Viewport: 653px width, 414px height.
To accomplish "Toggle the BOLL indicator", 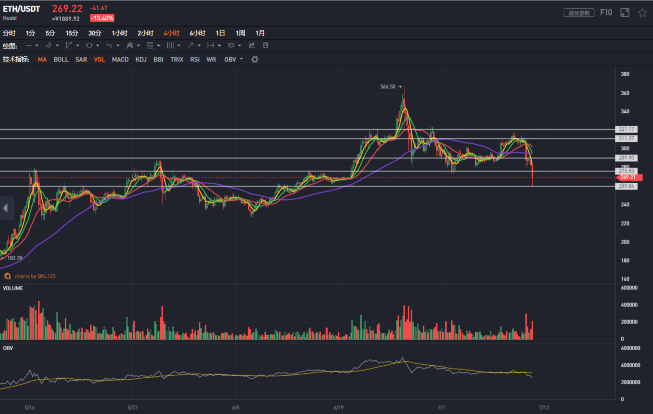I will click(x=61, y=59).
